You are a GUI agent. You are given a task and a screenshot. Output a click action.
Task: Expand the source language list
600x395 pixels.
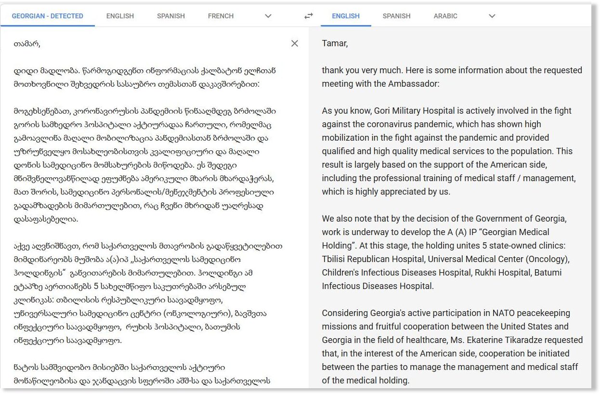pyautogui.click(x=268, y=16)
